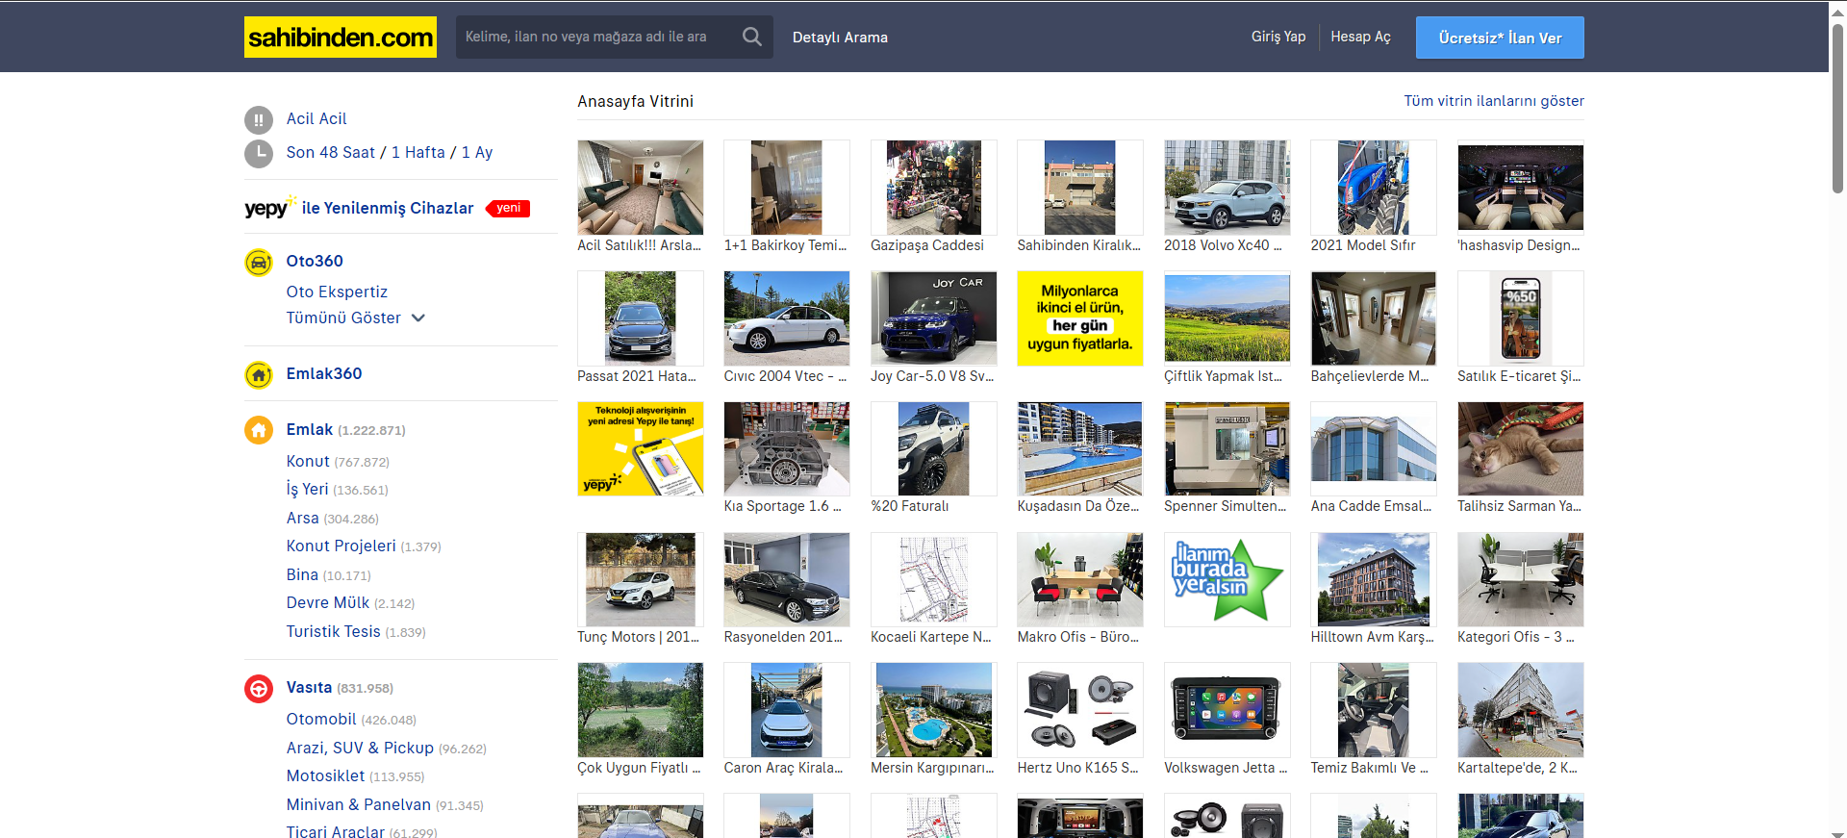This screenshot has width=1847, height=838.
Task: Open ile Yenilenmiş Cihazlar link
Action: tap(388, 208)
